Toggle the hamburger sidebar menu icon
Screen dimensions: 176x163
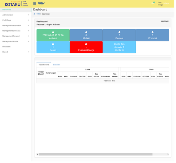tap(35, 4)
